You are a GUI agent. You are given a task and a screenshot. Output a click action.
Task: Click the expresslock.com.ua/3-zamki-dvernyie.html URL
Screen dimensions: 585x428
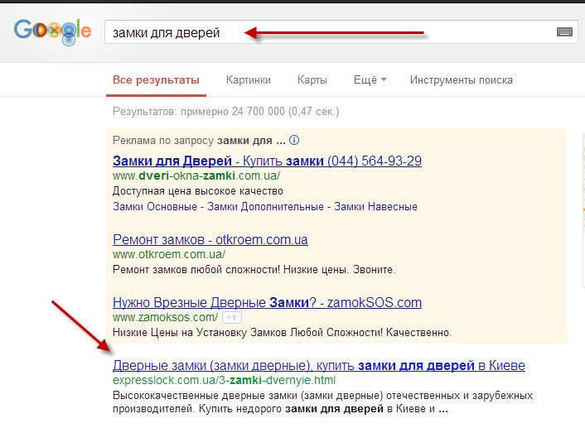225,380
